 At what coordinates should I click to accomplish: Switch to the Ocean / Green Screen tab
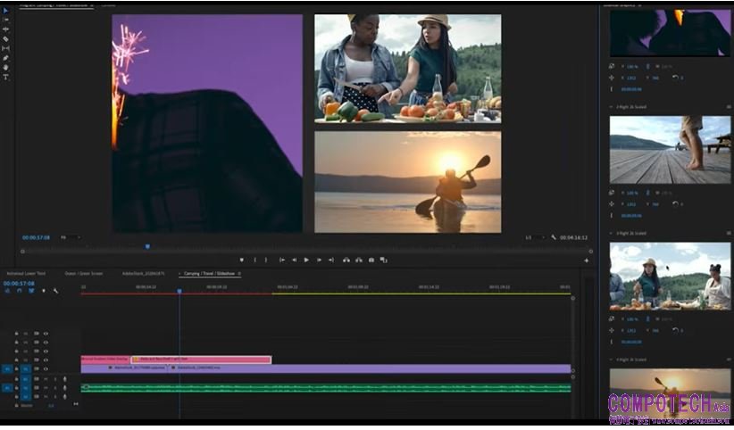pyautogui.click(x=84, y=273)
